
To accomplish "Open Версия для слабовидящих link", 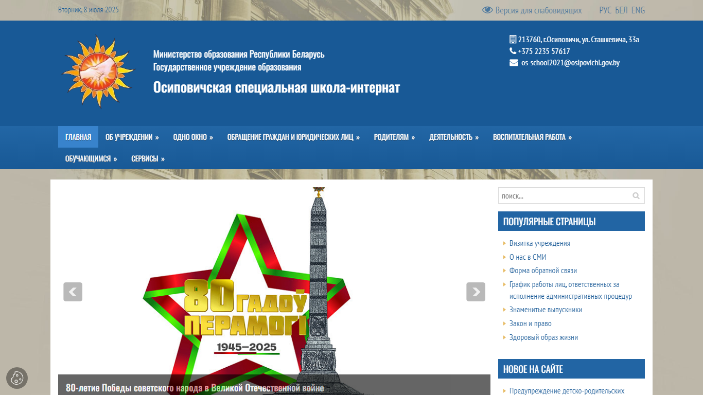I will [538, 10].
